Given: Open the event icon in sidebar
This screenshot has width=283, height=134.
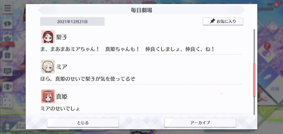Looking at the screenshot, I should [8, 40].
